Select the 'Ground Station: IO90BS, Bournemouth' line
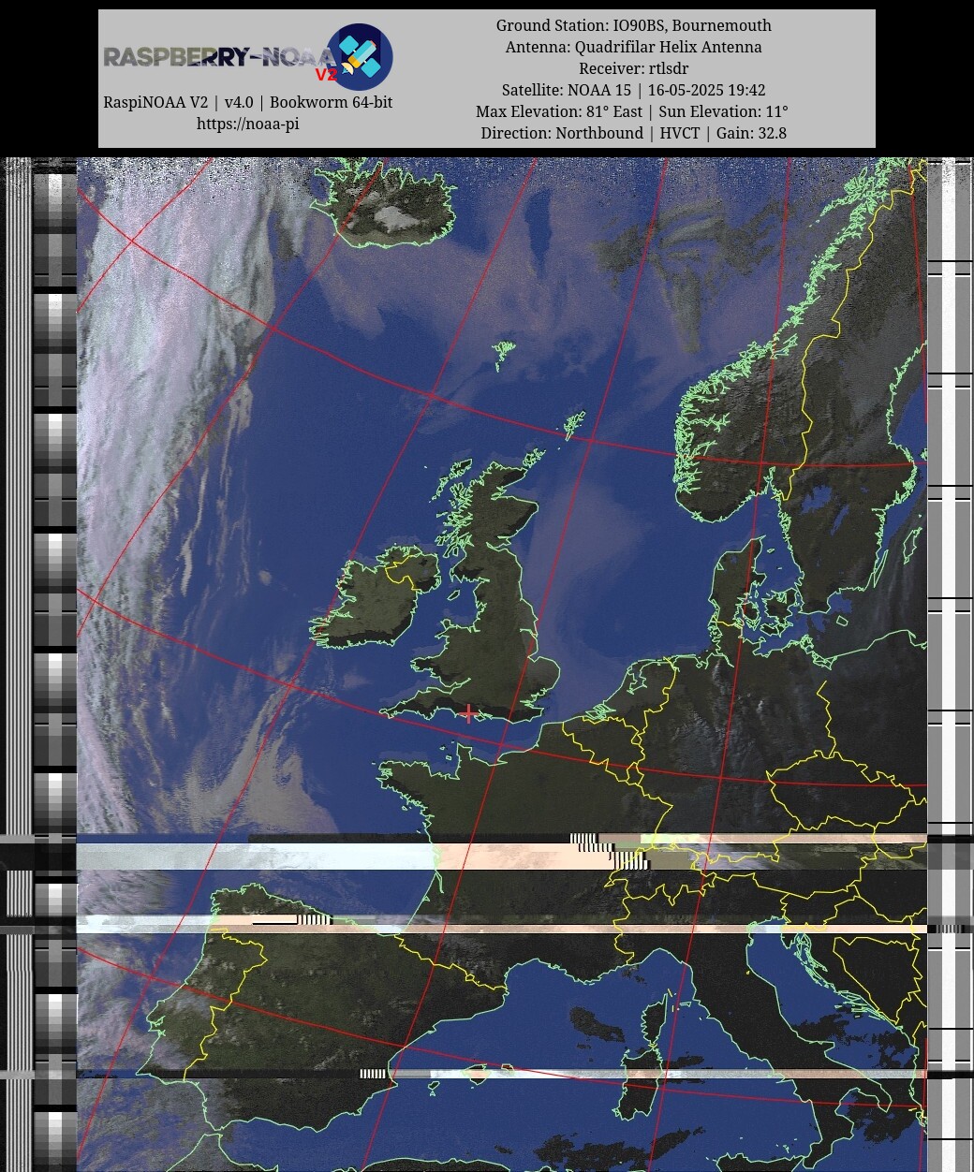Screen dimensions: 974x1172 click(x=634, y=25)
